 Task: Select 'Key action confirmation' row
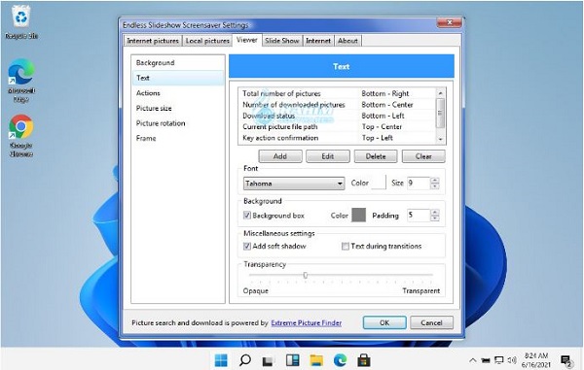tap(338, 138)
